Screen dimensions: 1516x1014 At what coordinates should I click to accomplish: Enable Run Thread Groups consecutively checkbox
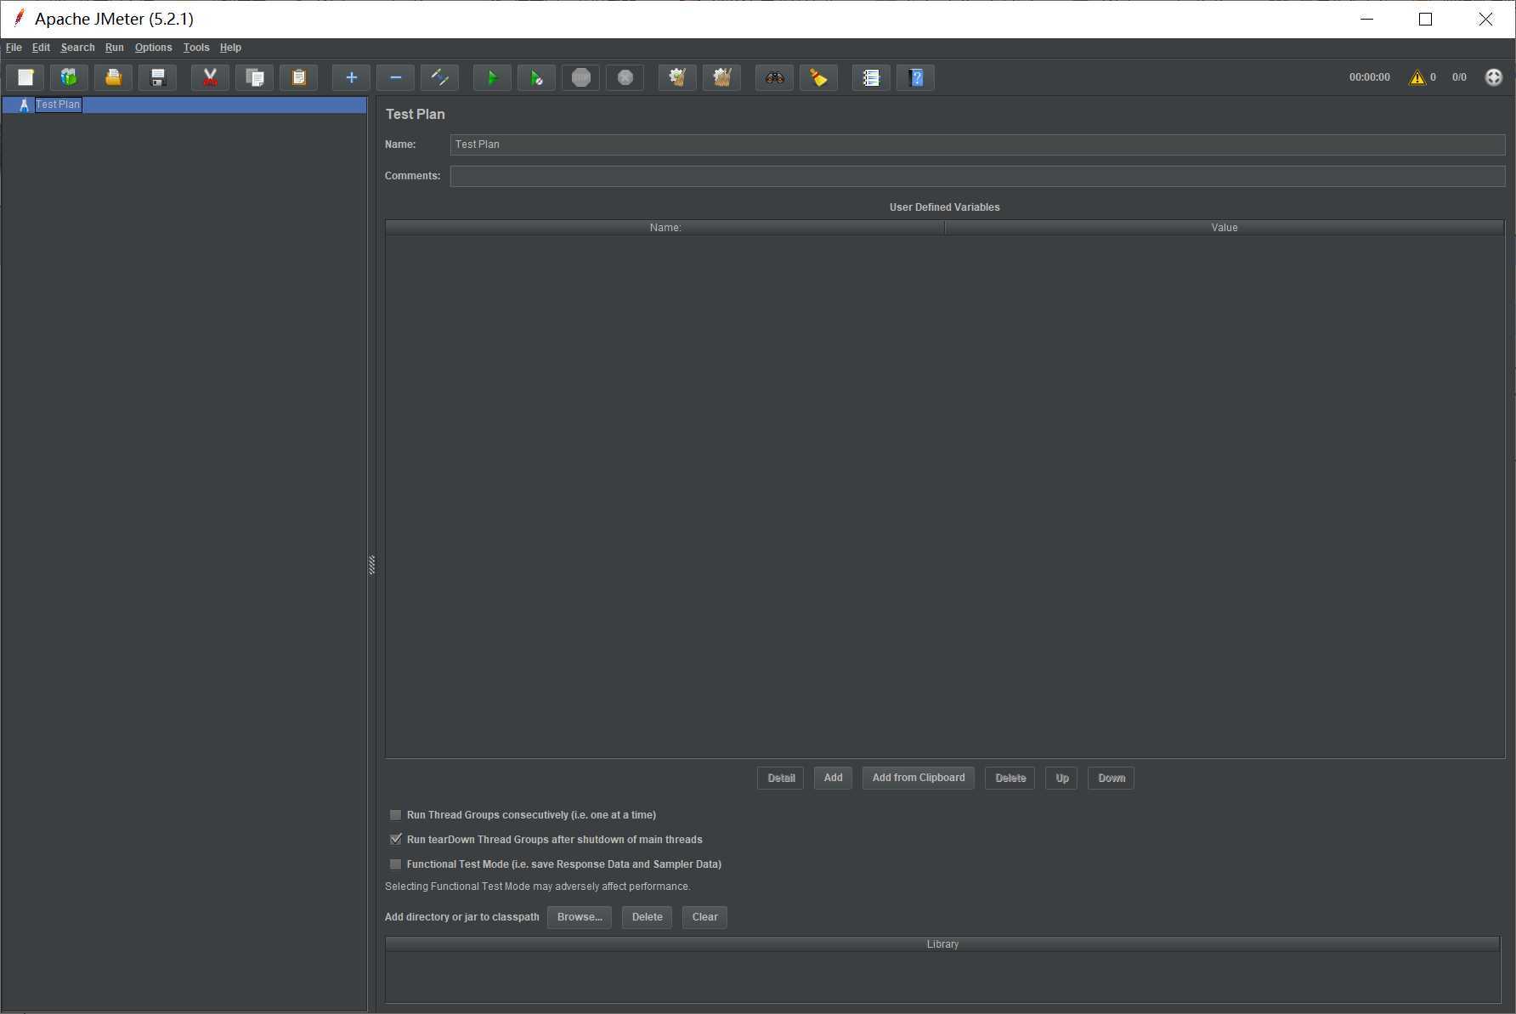click(395, 815)
